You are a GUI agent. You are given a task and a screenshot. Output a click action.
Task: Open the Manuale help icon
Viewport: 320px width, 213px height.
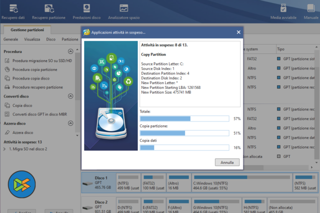coord(310,11)
